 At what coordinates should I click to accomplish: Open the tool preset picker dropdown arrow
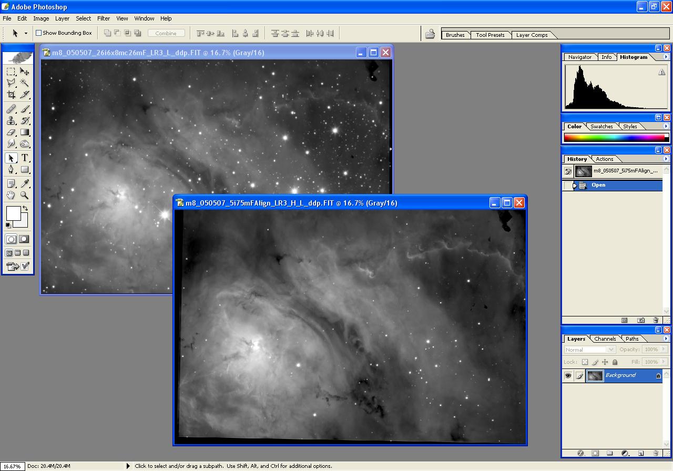[x=26, y=33]
